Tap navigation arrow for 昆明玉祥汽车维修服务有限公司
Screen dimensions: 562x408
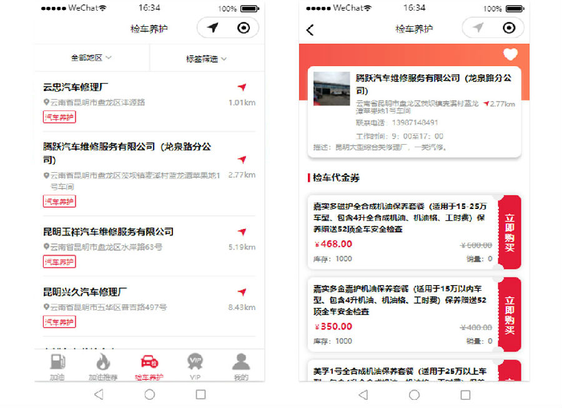242,232
